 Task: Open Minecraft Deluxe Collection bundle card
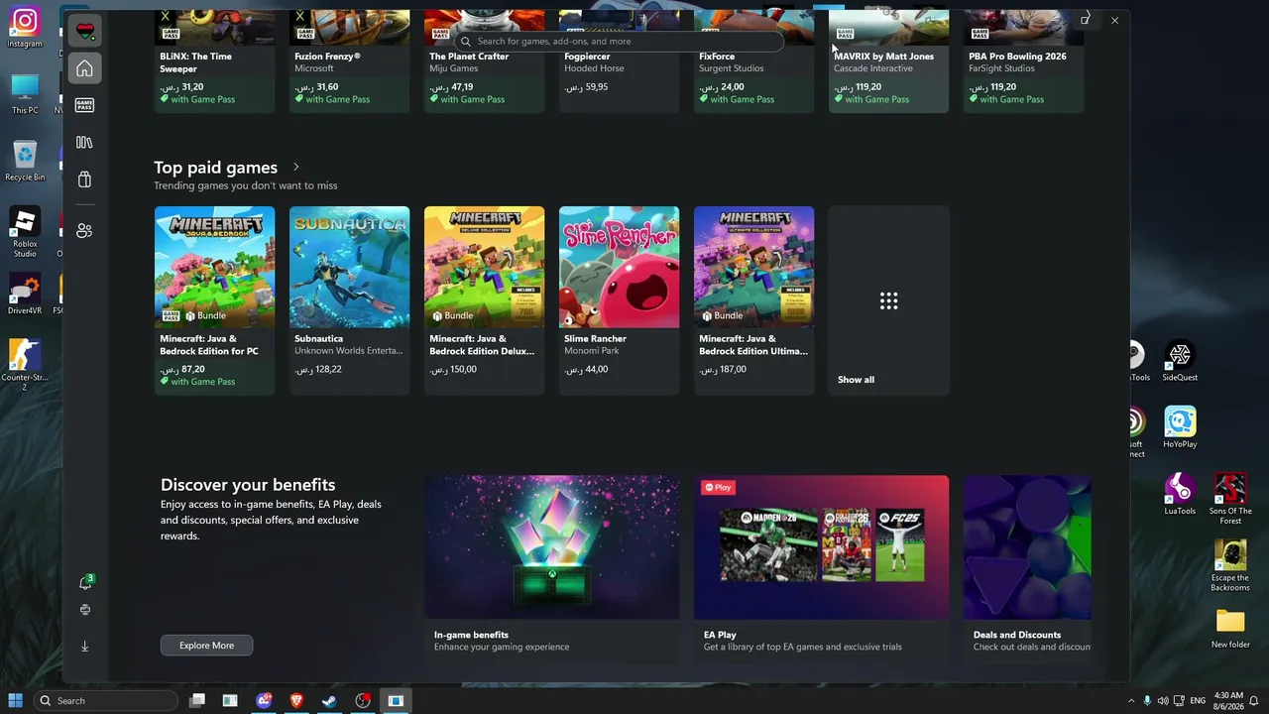point(484,300)
